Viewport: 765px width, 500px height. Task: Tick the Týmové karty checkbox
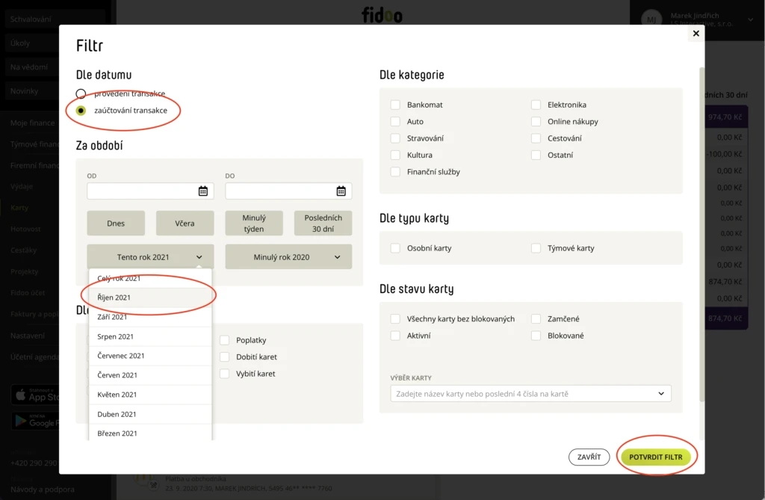pos(536,248)
